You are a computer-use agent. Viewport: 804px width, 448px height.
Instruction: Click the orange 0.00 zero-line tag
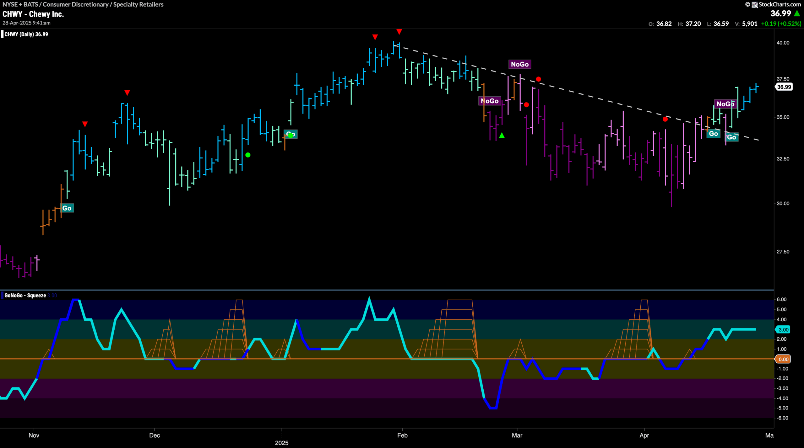(783, 359)
